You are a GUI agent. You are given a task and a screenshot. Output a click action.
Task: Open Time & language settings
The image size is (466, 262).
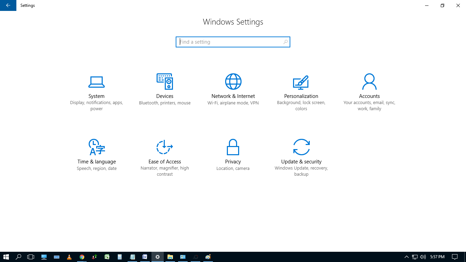tap(97, 155)
